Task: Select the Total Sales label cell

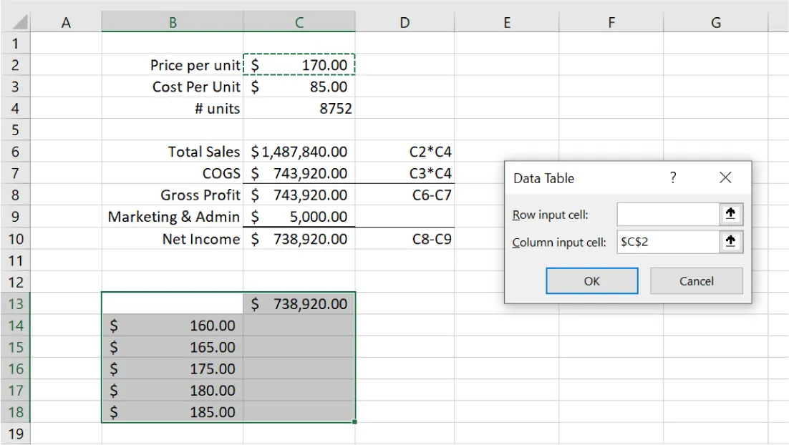Action: (x=172, y=151)
